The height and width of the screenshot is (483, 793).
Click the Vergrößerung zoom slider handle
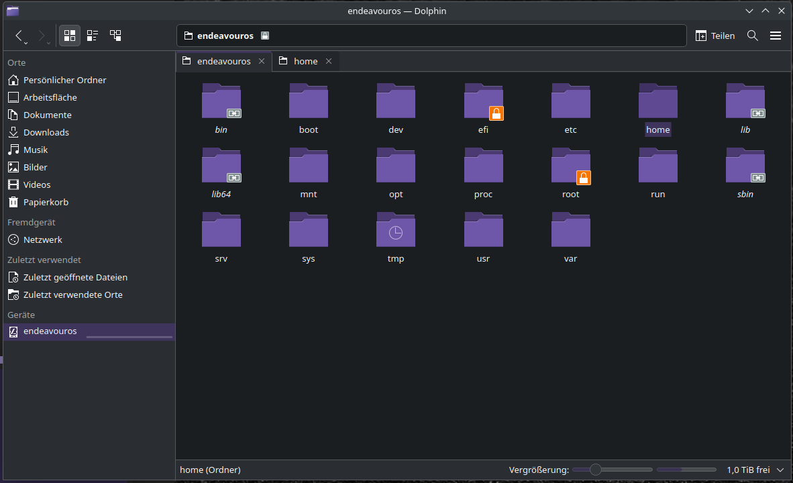point(596,470)
